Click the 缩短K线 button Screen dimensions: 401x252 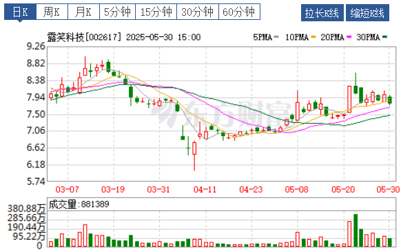tap(367, 12)
